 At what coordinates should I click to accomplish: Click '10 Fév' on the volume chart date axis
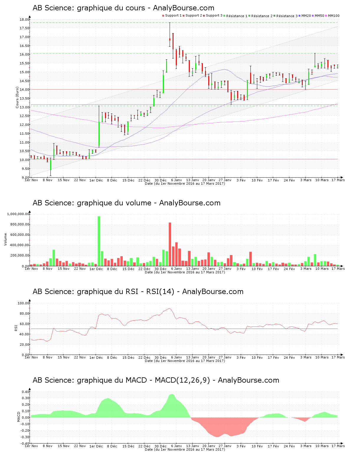point(257,269)
